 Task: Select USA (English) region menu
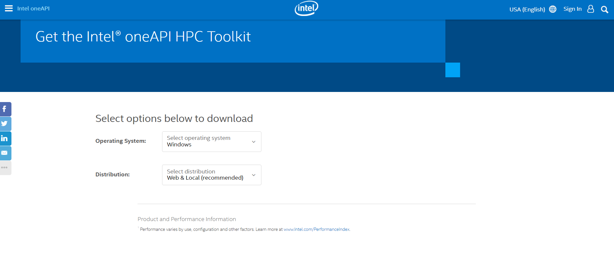pyautogui.click(x=527, y=9)
